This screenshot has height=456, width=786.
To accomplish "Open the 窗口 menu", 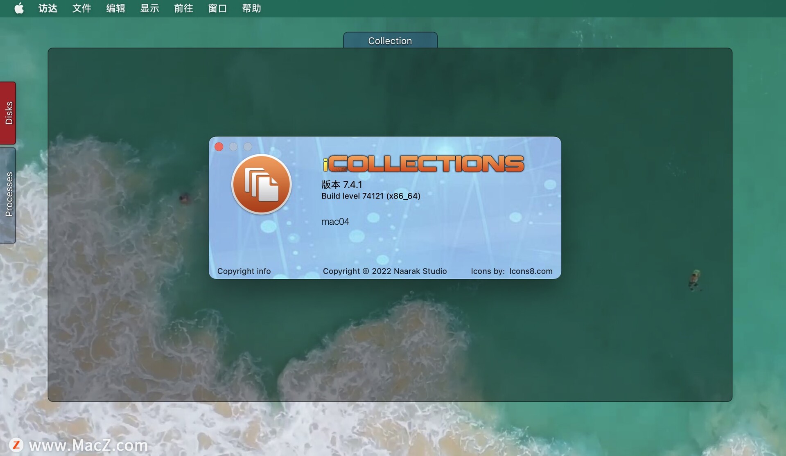I will coord(218,8).
